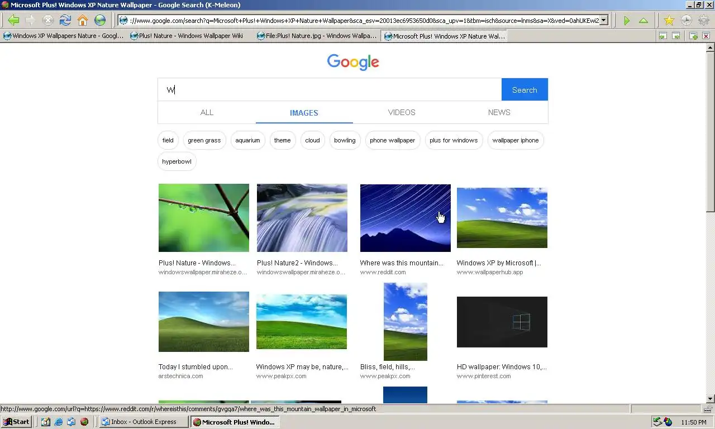The height and width of the screenshot is (429, 715).
Task: Click the site icon in the address bar
Action: coord(123,21)
